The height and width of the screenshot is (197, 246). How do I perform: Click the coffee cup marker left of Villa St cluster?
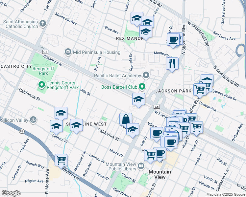click(157, 133)
